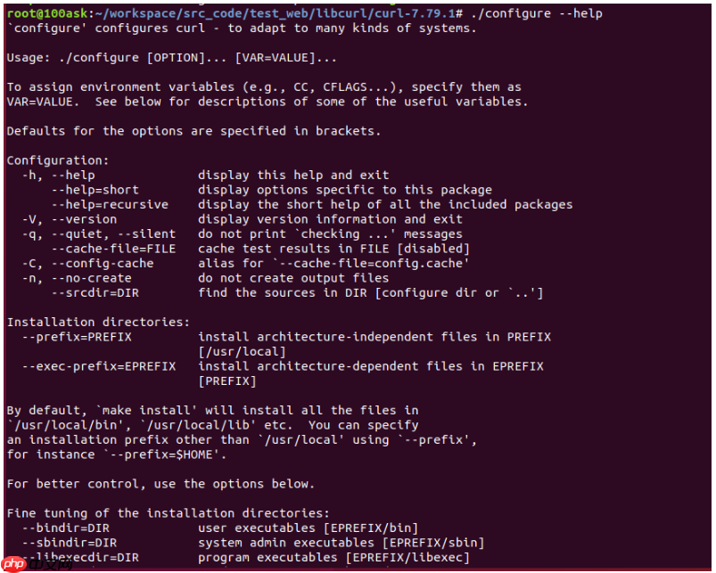Click the --srcdir=DIR option
716x573 pixels.
pos(95,292)
